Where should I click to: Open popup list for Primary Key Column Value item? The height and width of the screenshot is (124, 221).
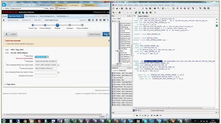point(58,65)
